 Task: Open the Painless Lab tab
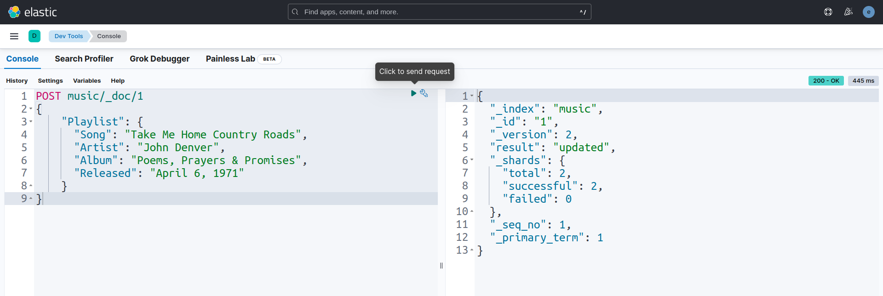[230, 59]
